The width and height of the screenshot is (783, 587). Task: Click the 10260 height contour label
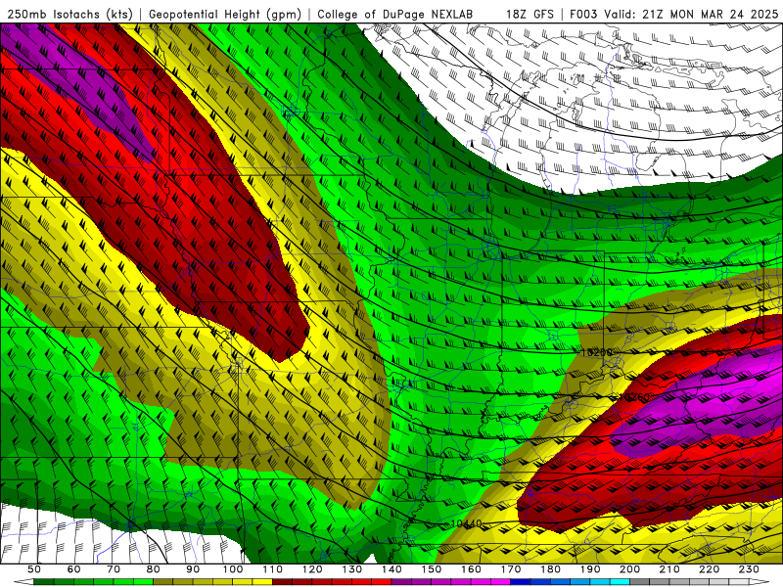pos(634,397)
